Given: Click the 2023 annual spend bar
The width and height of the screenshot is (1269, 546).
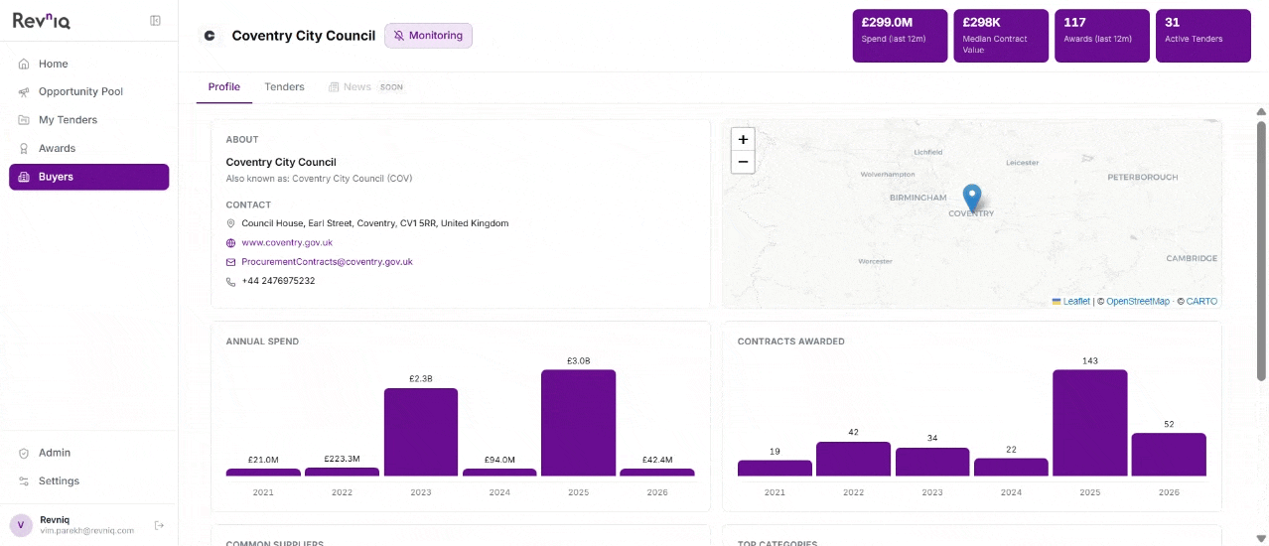Looking at the screenshot, I should click(421, 432).
